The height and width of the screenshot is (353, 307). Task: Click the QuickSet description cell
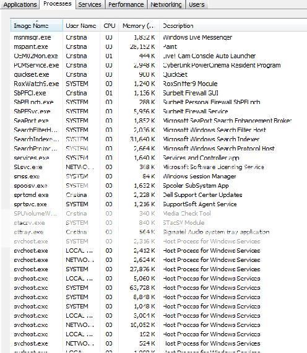click(x=175, y=74)
